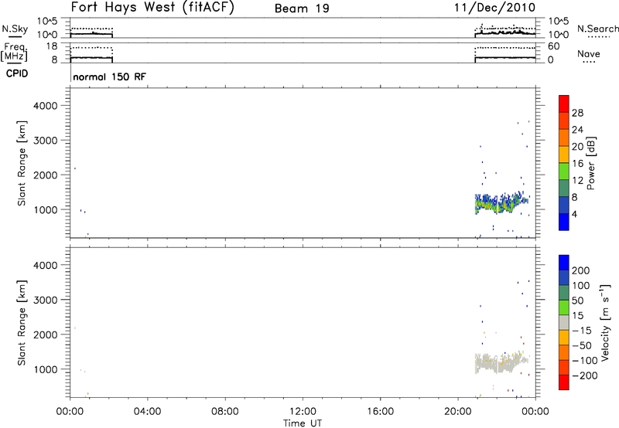This screenshot has height=428, width=619.
Task: Pick the Velocity bar segment between 100 and 200
Action: tap(564, 277)
